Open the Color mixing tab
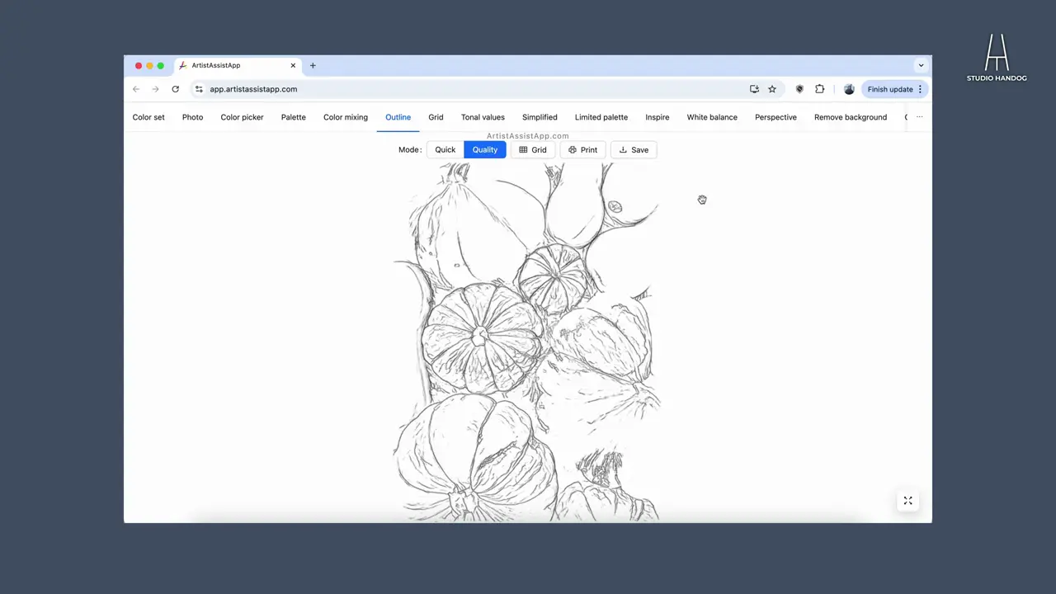 (346, 117)
